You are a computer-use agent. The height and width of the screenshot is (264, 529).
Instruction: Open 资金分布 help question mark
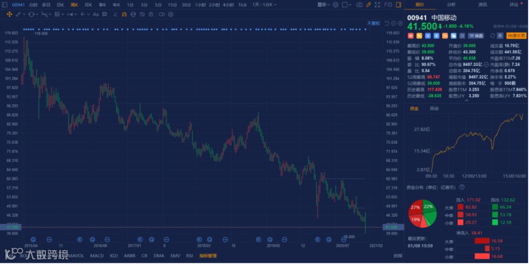click(x=462, y=187)
